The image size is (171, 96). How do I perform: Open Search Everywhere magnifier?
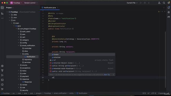click(x=164, y=3)
